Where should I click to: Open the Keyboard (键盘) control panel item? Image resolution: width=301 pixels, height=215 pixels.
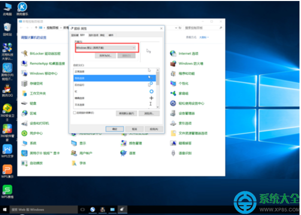pos(29,103)
